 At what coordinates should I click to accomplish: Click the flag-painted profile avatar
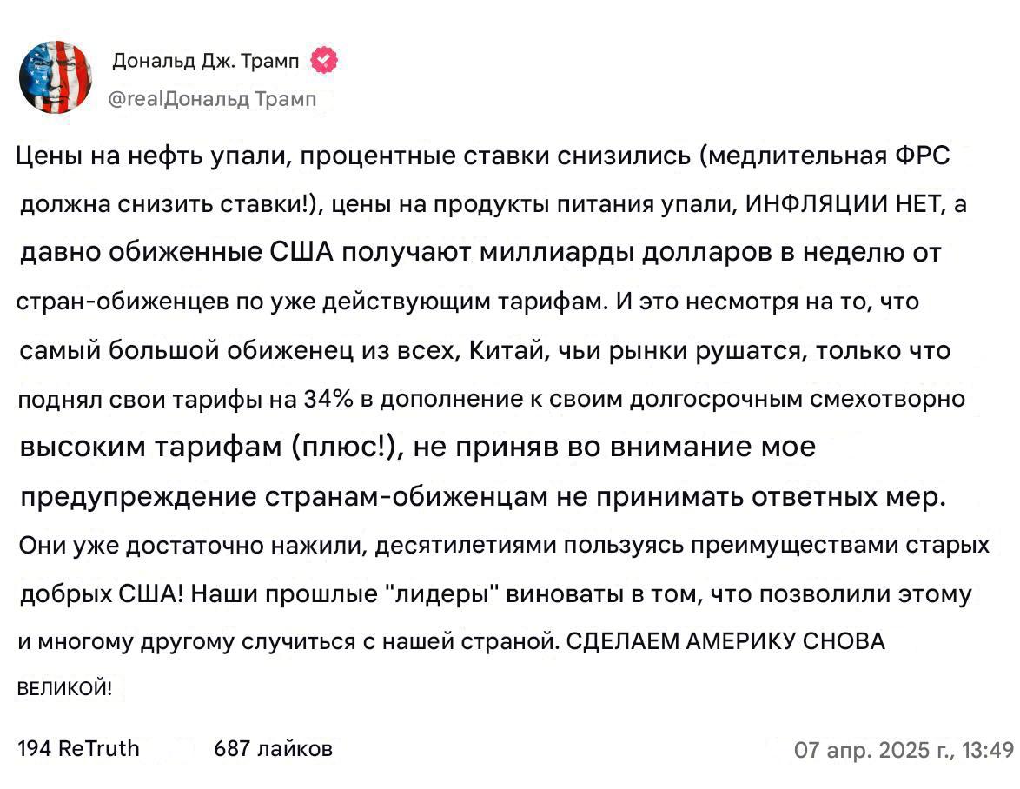(x=55, y=76)
